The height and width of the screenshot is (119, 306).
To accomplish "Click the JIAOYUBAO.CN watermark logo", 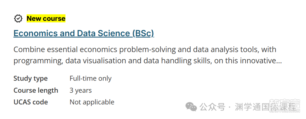I will coord(284,106).
